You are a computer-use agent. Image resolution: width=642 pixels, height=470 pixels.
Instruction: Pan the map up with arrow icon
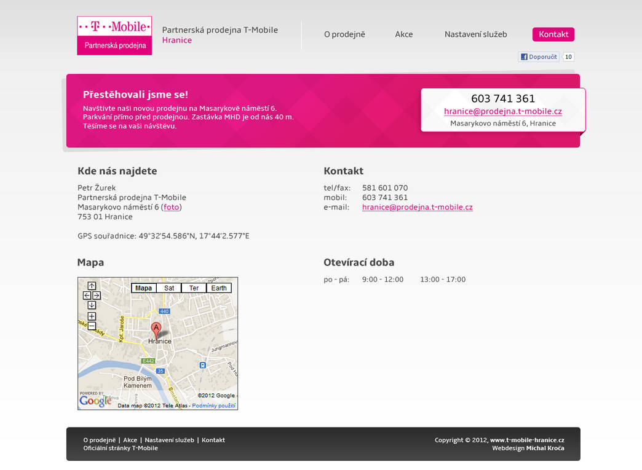(x=92, y=286)
